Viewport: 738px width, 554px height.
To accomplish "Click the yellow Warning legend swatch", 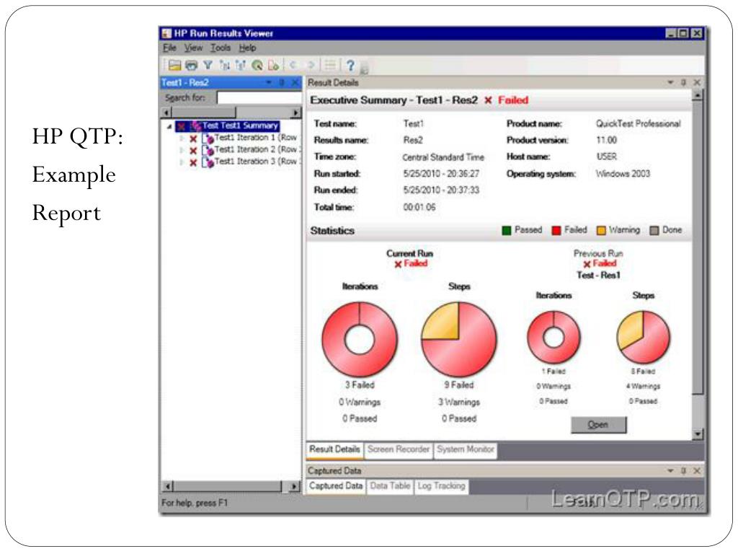I will coord(601,230).
